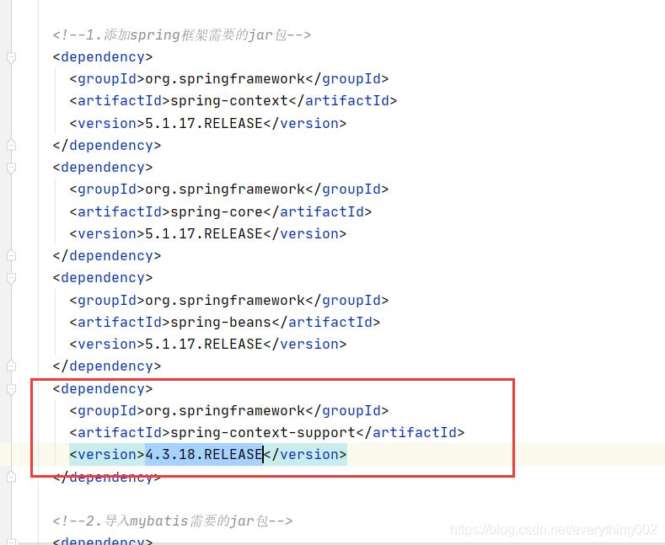This screenshot has width=665, height=545.
Task: Click groupId line in spring-beans dependency
Action: click(x=229, y=300)
